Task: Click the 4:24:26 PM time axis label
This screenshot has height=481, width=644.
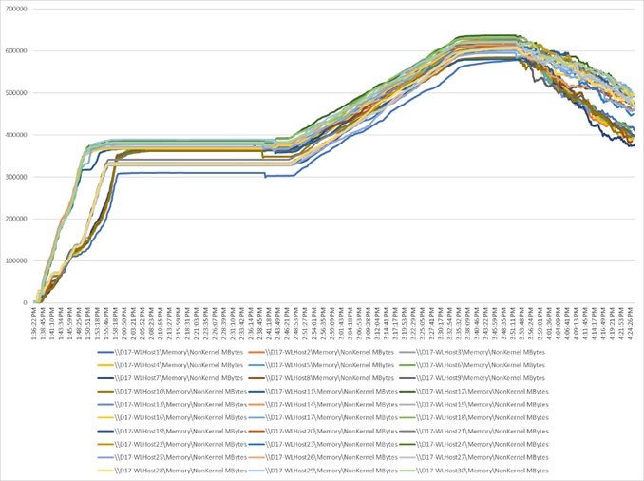Action: [631, 322]
